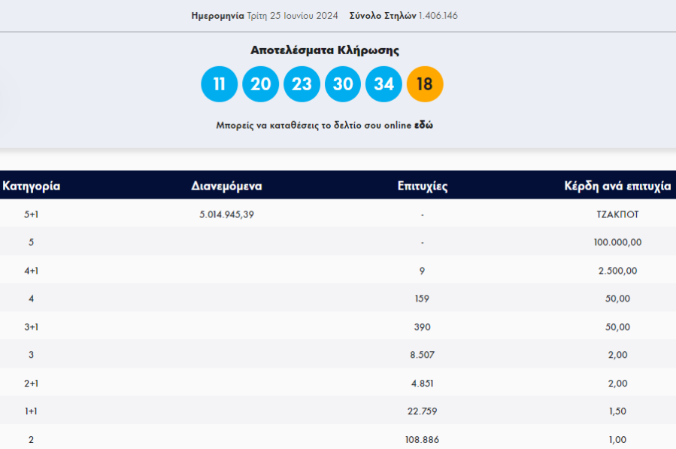Click the 'Κέρδη ανά επιτυχία' column header
The width and height of the screenshot is (676, 449).
(x=617, y=187)
